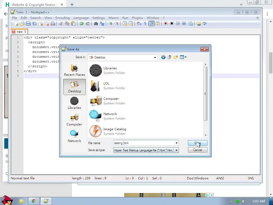Click the Save (floppy disk) toolbar icon
This screenshot has width=273, height=205.
coord(28,23)
